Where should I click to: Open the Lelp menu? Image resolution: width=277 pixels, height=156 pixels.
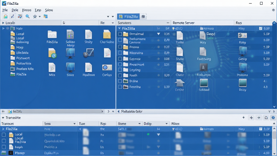point(38,10)
